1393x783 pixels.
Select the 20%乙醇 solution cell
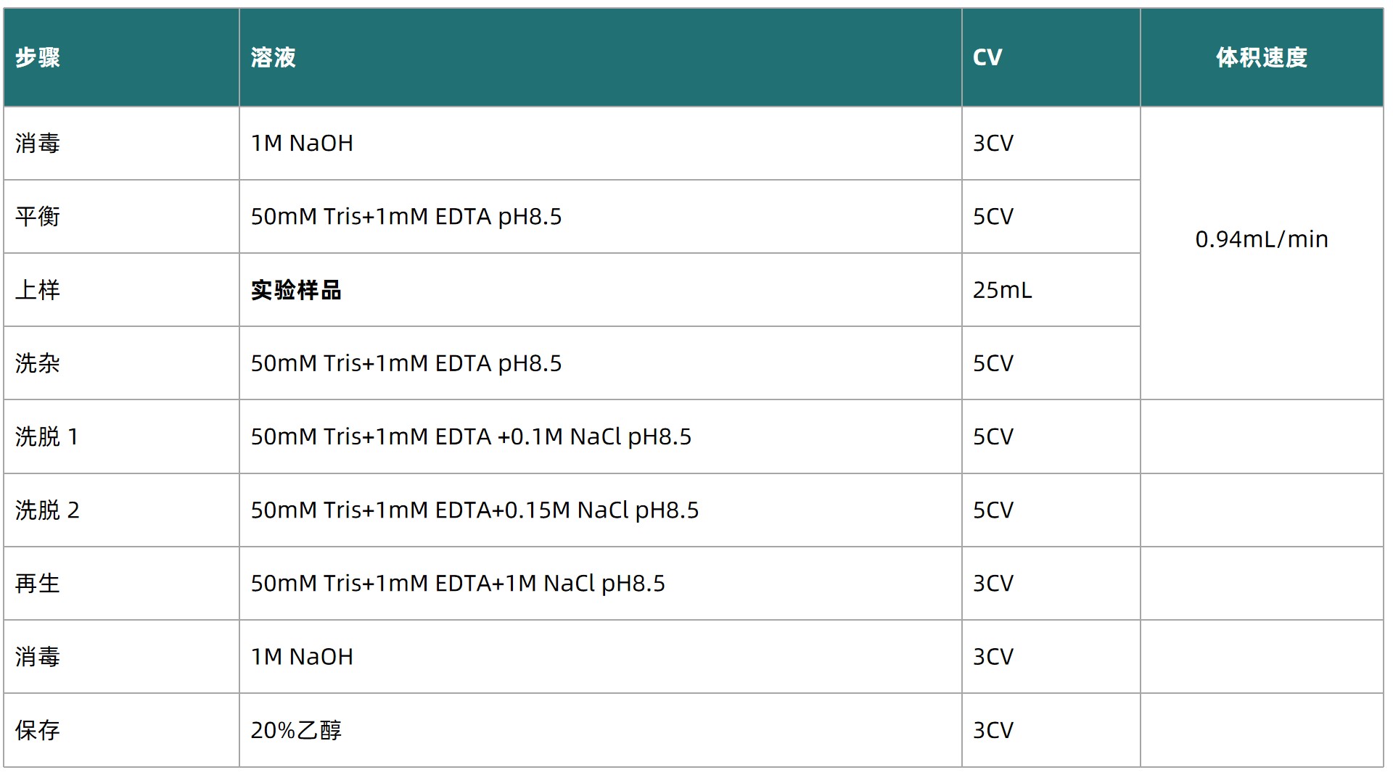(x=296, y=730)
